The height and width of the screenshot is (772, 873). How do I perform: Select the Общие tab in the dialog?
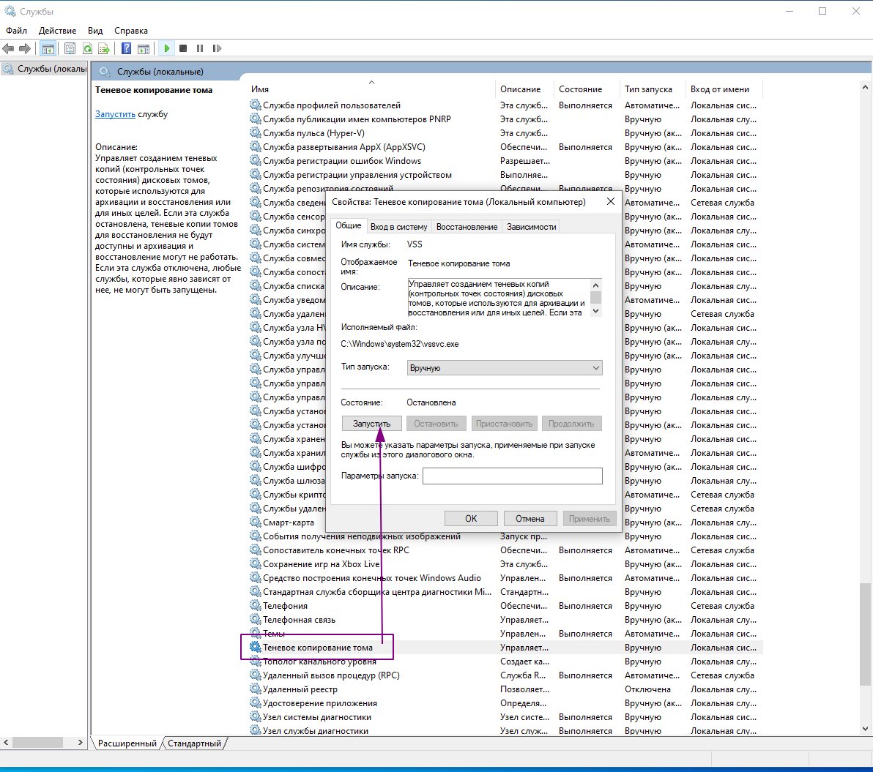click(x=349, y=225)
